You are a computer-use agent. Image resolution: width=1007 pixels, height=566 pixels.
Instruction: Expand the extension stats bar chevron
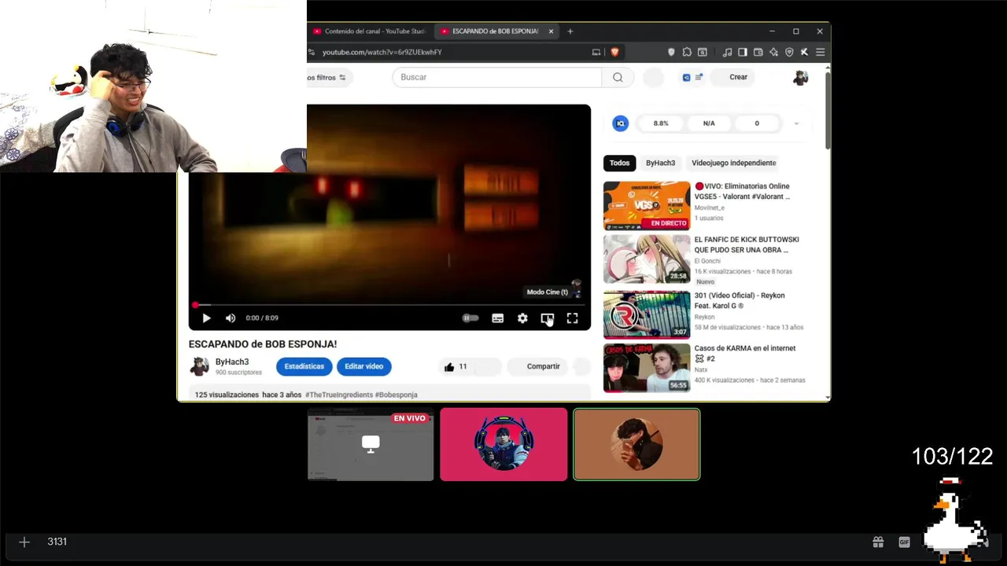(796, 123)
